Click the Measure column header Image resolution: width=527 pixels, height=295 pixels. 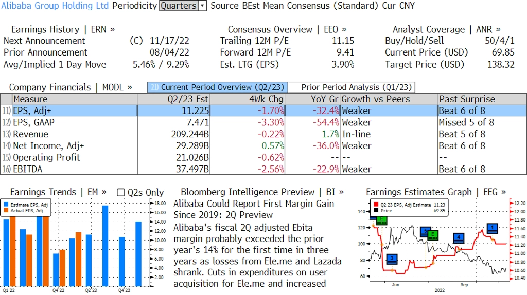tap(75, 99)
